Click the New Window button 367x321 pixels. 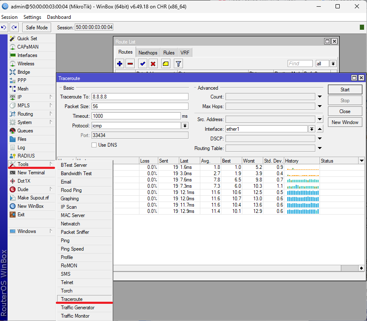point(345,122)
